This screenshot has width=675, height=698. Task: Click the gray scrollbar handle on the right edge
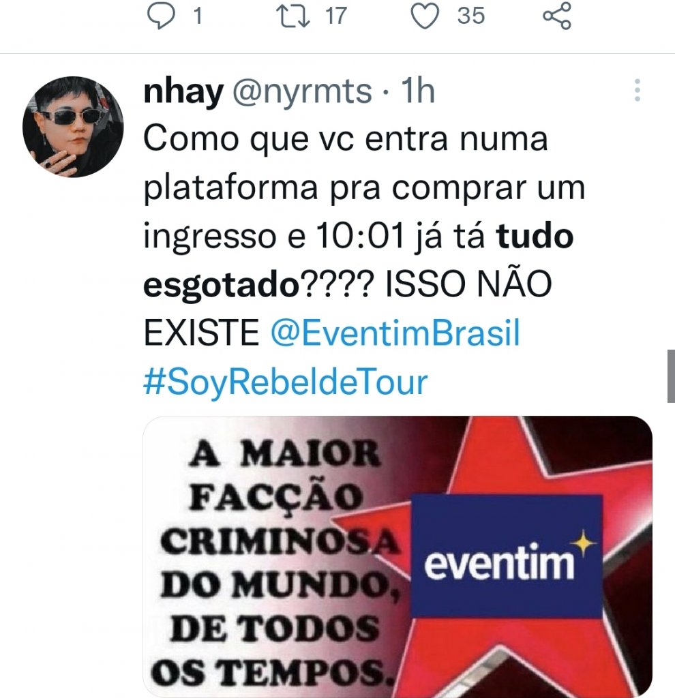(x=671, y=376)
